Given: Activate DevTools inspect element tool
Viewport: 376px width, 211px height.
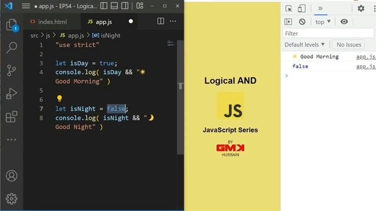Looking at the screenshot, I should (x=288, y=9).
